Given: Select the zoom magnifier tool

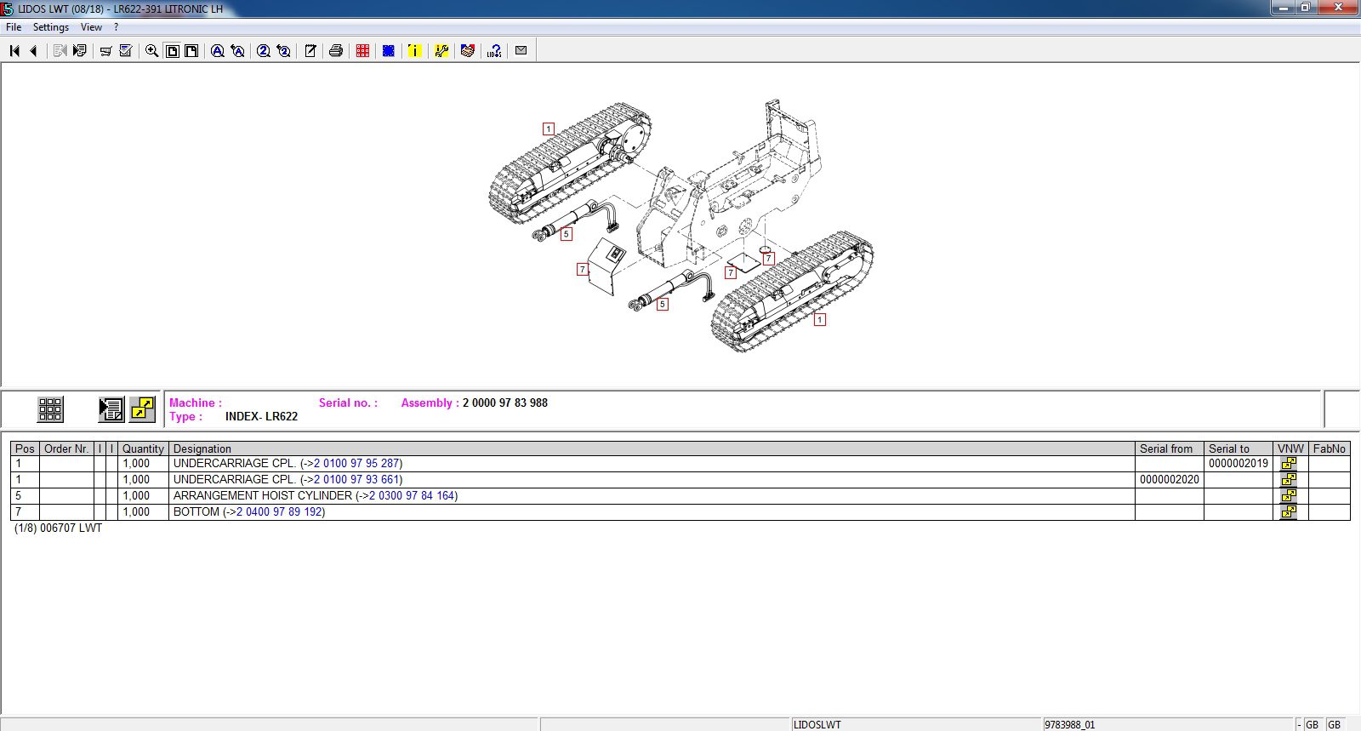Looking at the screenshot, I should pyautogui.click(x=151, y=51).
